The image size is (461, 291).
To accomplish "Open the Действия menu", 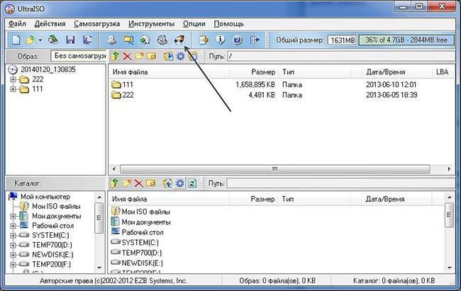I will (50, 24).
